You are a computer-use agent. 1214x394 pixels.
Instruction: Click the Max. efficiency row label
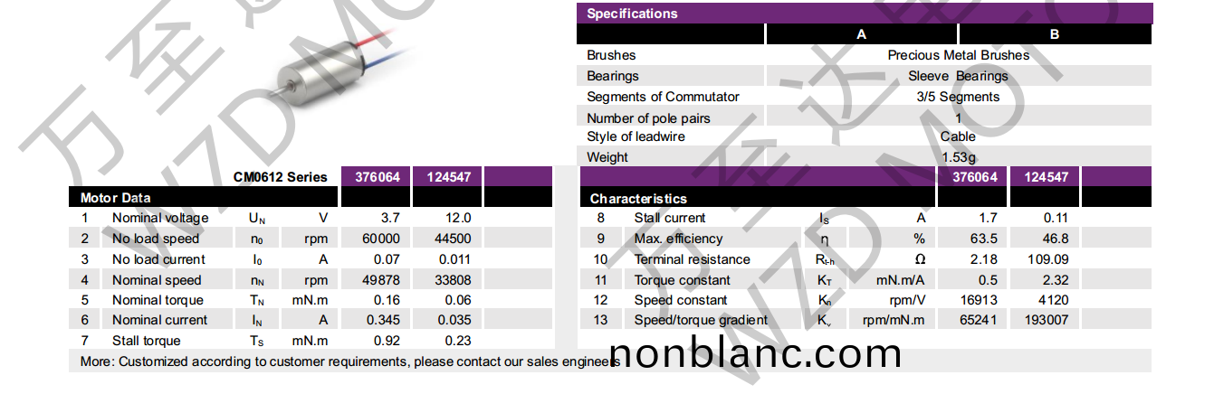point(678,239)
